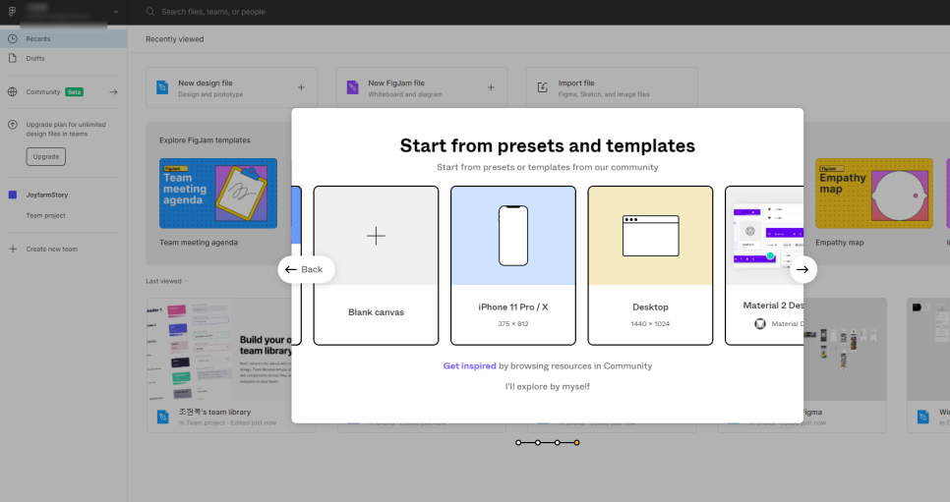950x502 pixels.
Task: Click the JoyfarmStory purple team swatch
Action: coord(13,195)
